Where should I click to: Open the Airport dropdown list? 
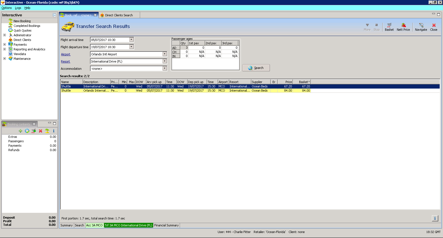164,54
